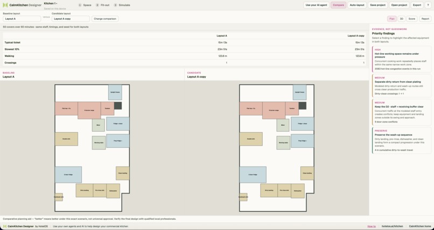Open the hotelos.ai/kitchen link
This screenshot has height=230, width=434.
click(392, 226)
